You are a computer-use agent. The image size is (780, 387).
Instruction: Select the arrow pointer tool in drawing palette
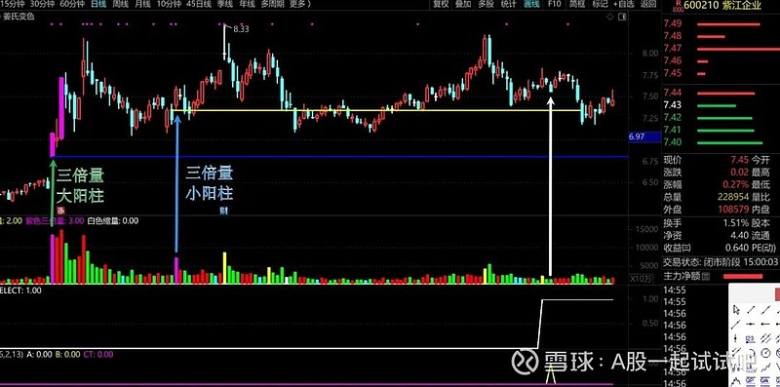pos(736,309)
